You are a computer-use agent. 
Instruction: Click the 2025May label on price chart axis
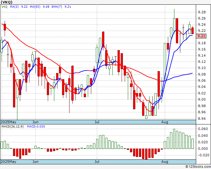click(x=8, y=122)
